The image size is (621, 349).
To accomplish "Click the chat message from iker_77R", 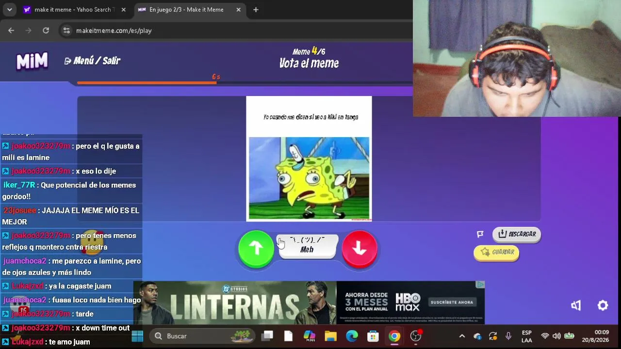I will pyautogui.click(x=71, y=190).
